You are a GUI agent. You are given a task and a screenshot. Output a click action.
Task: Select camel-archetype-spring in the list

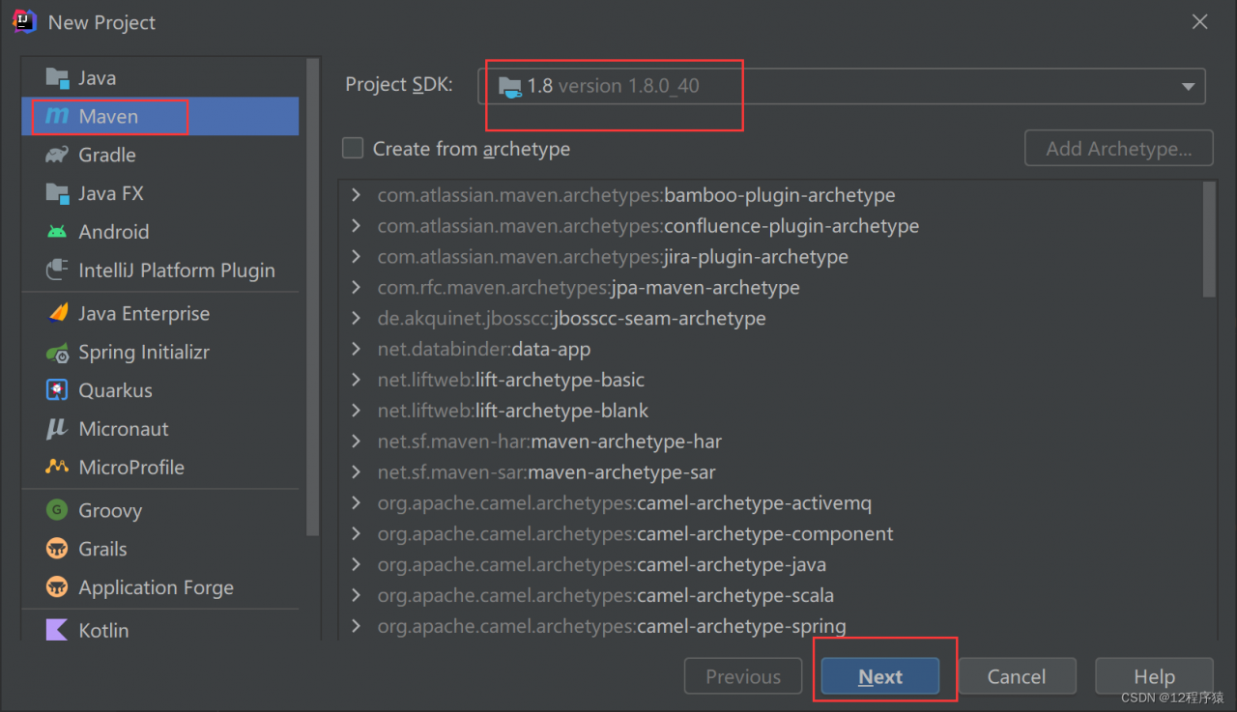[x=612, y=627]
